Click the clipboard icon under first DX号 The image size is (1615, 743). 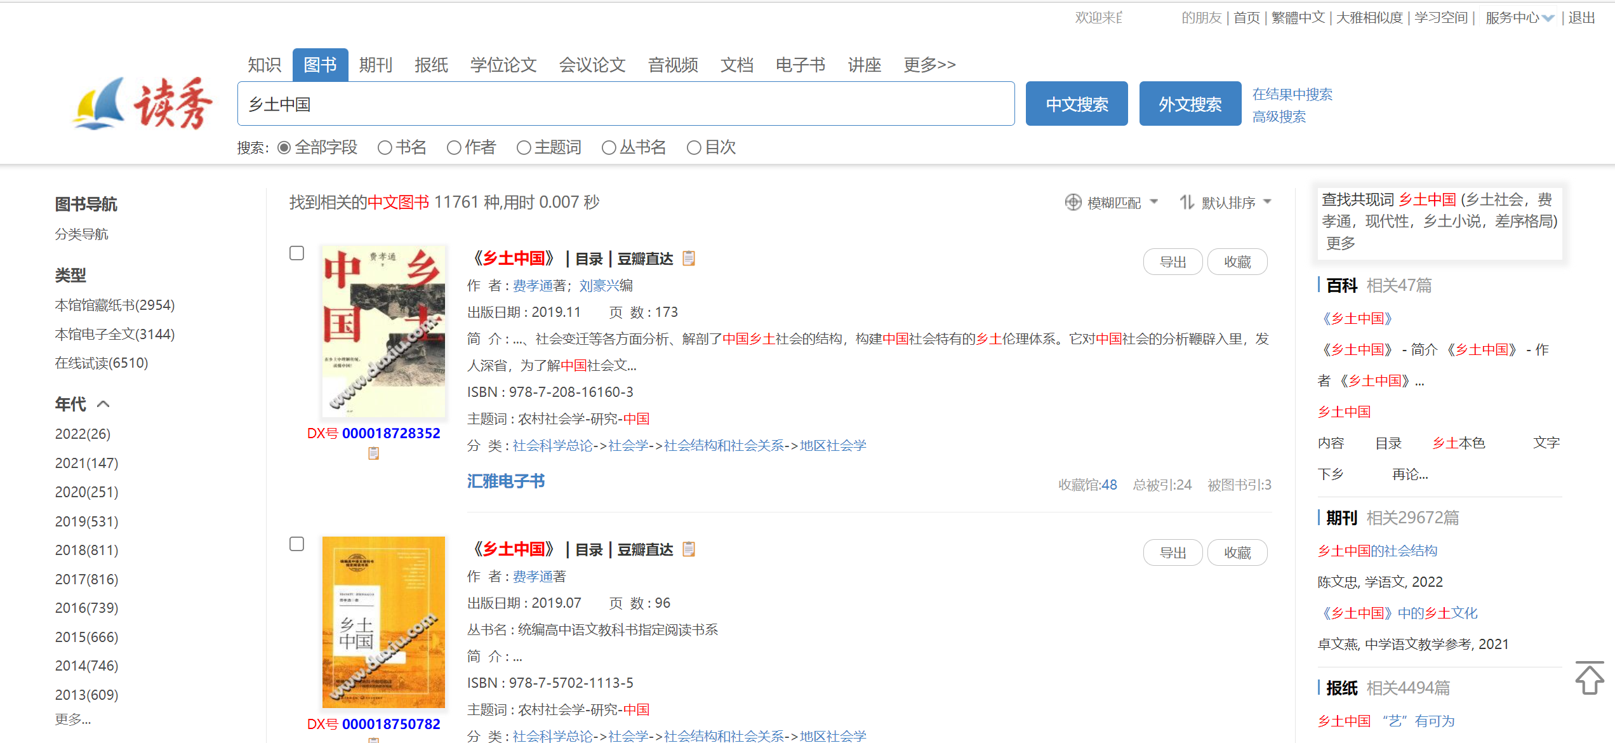(373, 453)
